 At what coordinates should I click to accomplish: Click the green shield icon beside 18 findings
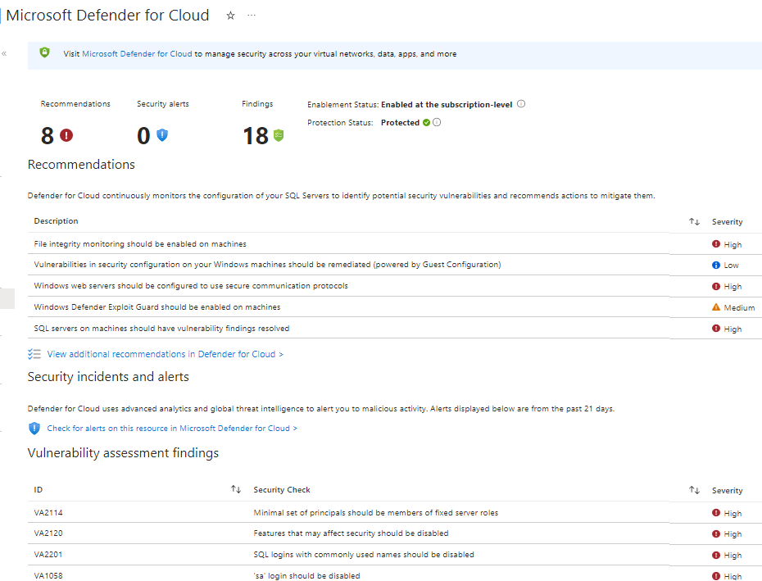point(279,135)
